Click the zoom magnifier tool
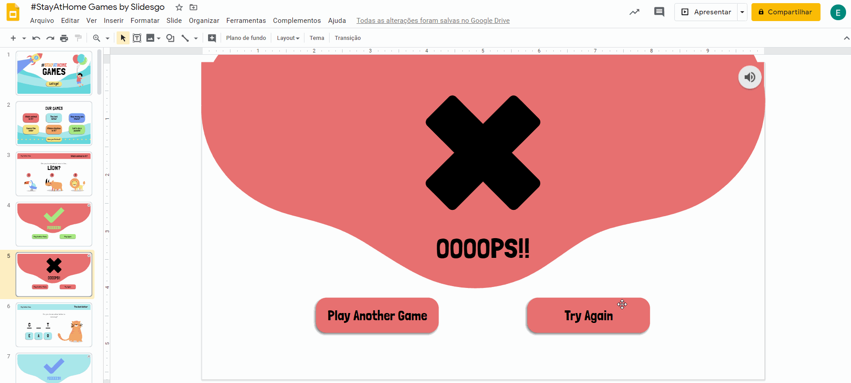This screenshot has width=851, height=383. point(96,38)
